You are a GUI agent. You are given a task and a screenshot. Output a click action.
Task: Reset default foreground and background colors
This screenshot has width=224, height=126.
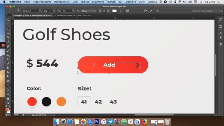coord(6,106)
